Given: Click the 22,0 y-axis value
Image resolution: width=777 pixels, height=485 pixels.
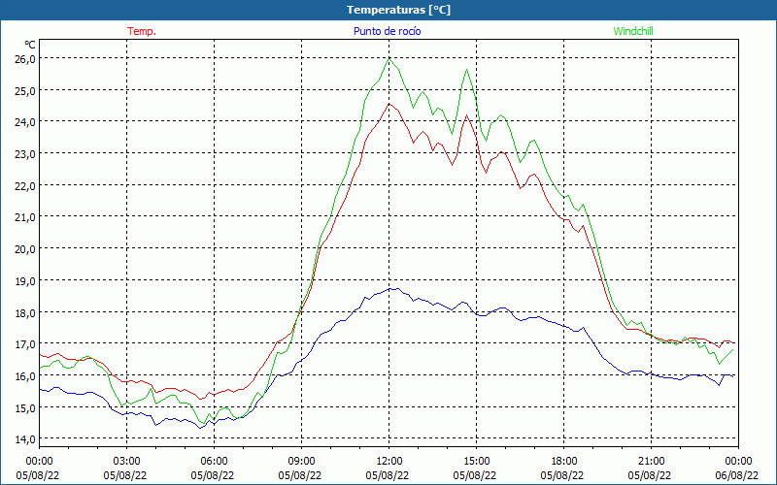Looking at the screenshot, I should (25, 185).
